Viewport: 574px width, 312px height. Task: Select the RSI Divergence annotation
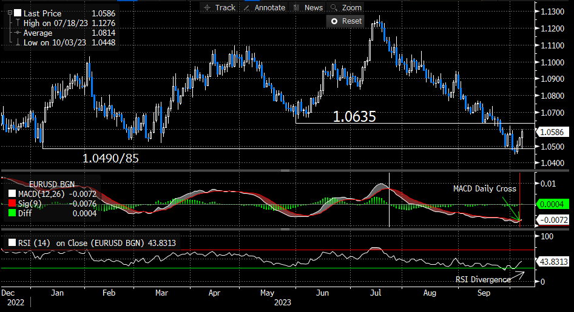click(x=483, y=279)
